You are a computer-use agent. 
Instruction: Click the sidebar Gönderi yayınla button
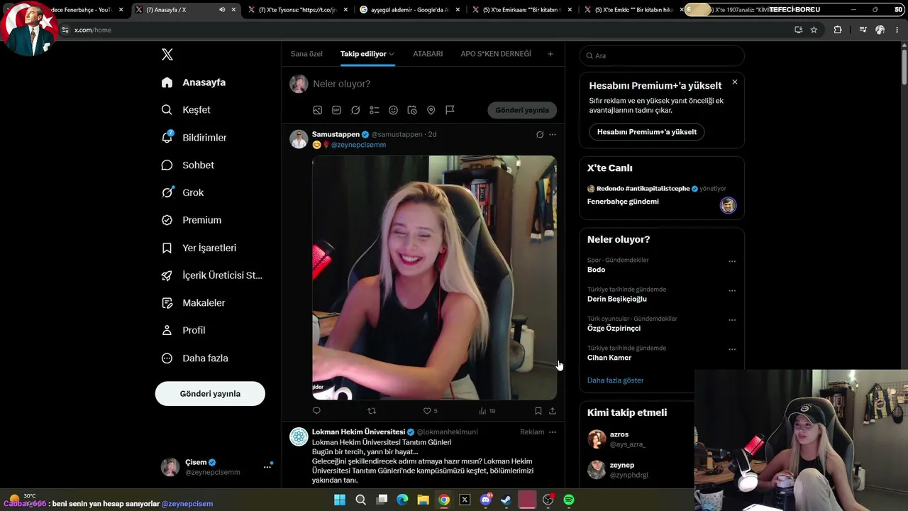coord(210,394)
